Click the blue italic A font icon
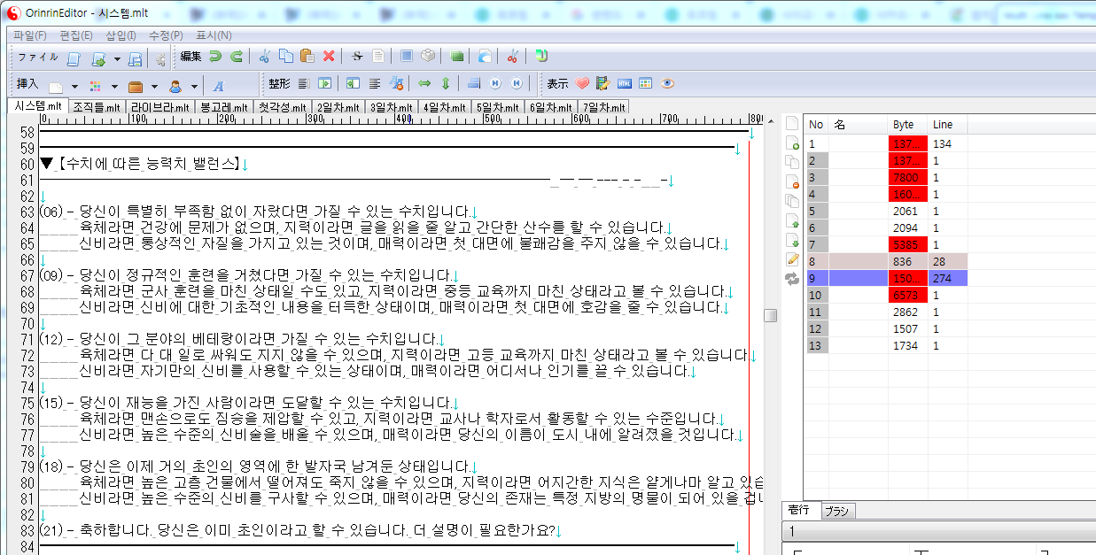1096x555 pixels. (x=218, y=86)
